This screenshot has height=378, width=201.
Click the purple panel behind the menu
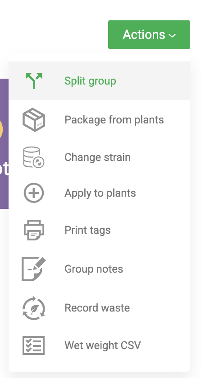coord(4,144)
